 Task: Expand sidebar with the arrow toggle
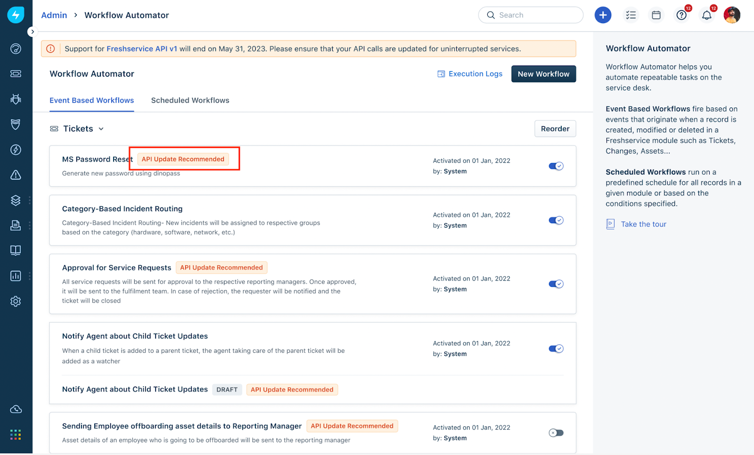(x=32, y=32)
